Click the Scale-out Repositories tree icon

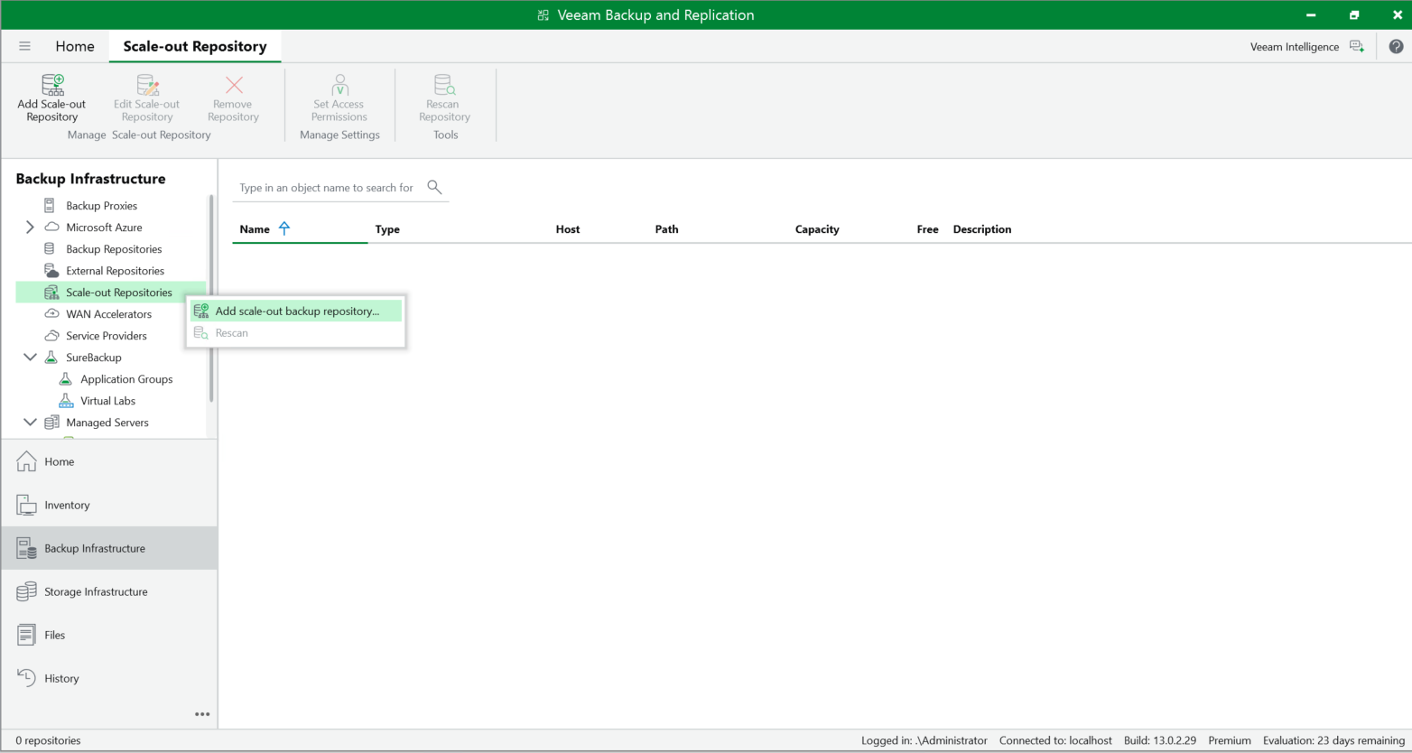click(x=51, y=293)
